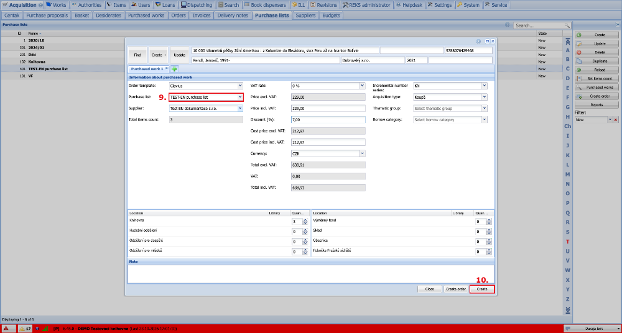This screenshot has width=622, height=333.
Task: Open the Borrow category dropdown
Action: point(485,119)
